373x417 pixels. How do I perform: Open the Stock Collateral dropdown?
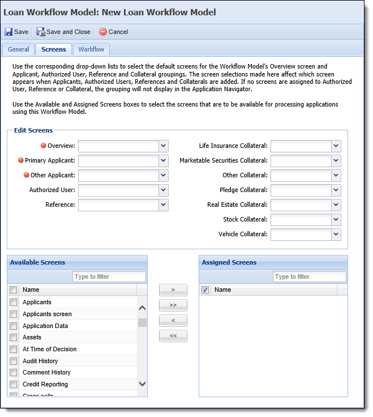pos(336,220)
